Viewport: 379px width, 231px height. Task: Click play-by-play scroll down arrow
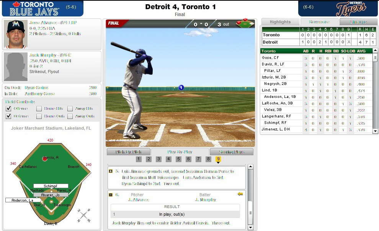(x=251, y=228)
